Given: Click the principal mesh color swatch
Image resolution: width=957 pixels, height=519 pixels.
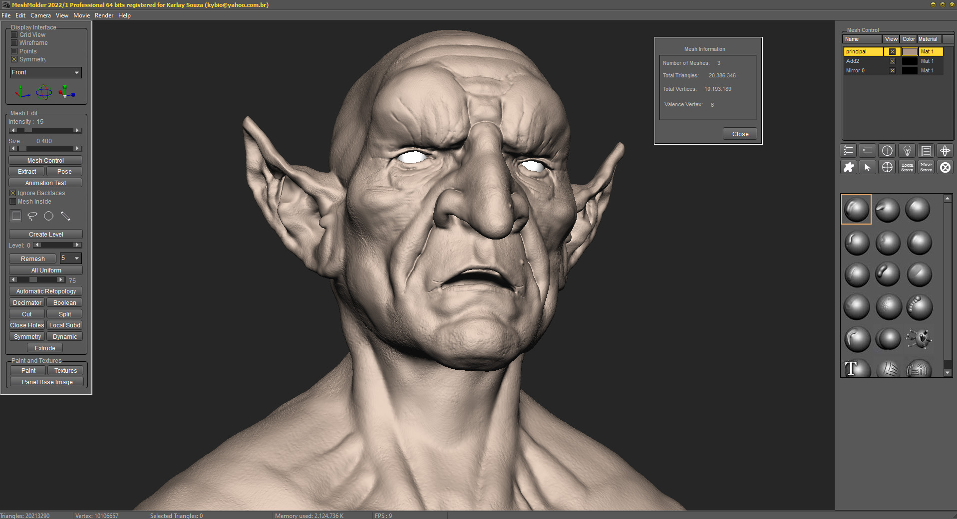Looking at the screenshot, I should point(910,51).
